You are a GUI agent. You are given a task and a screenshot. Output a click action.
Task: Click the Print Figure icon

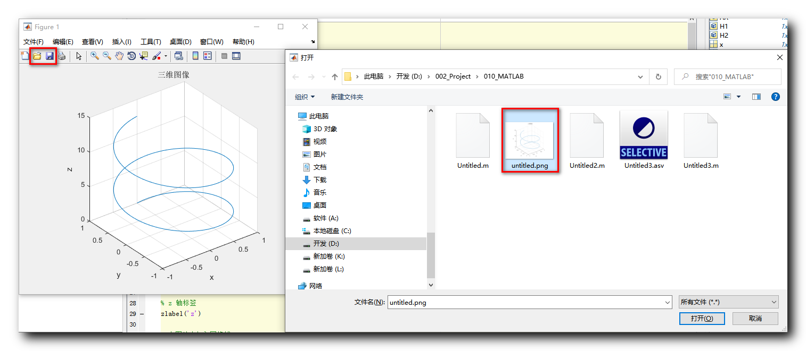click(62, 56)
